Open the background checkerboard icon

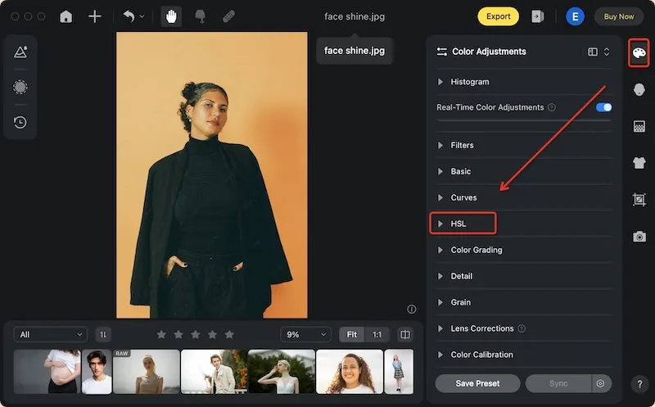pyautogui.click(x=639, y=126)
